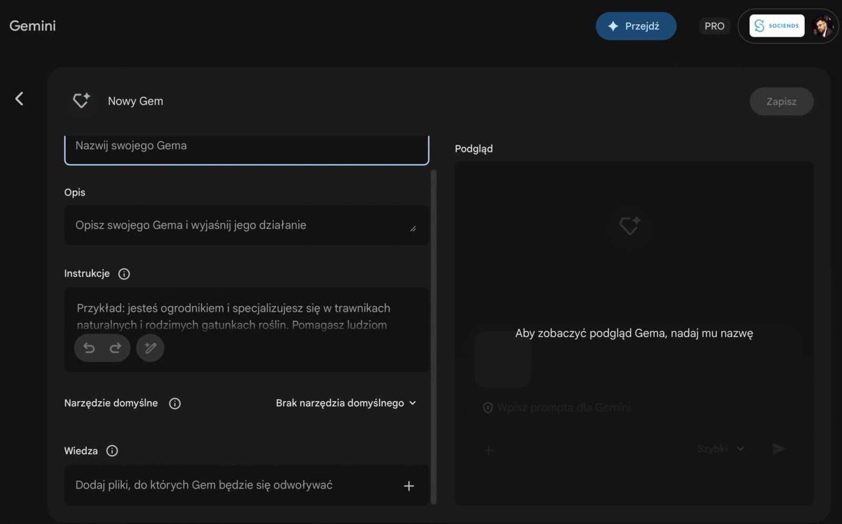Click the plus icon in the preview prompt box

click(488, 450)
